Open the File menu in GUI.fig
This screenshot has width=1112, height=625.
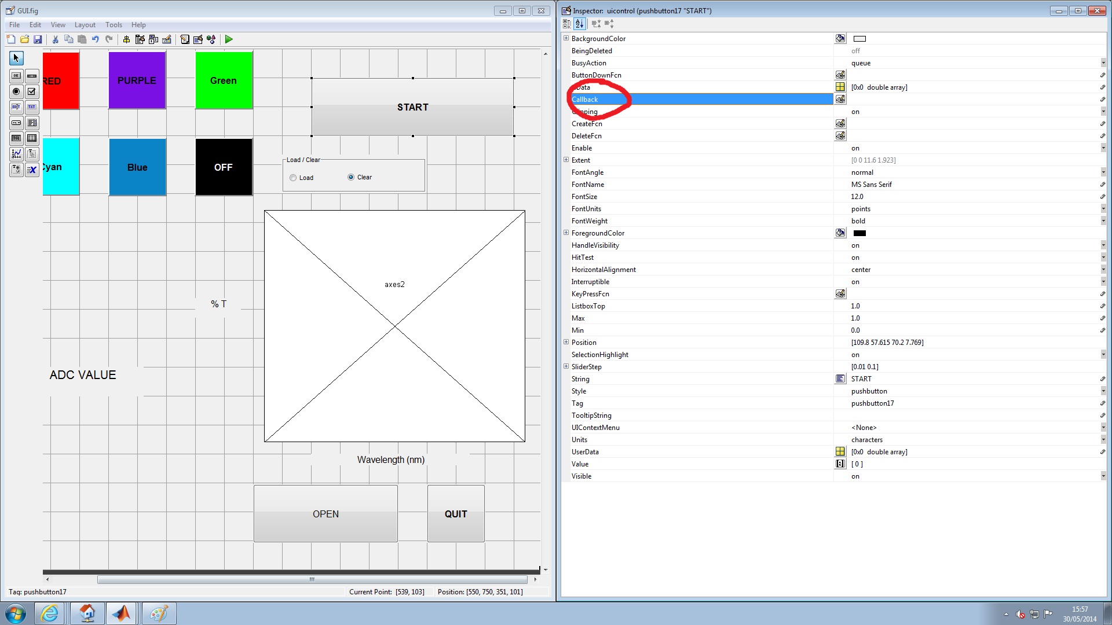tap(14, 25)
